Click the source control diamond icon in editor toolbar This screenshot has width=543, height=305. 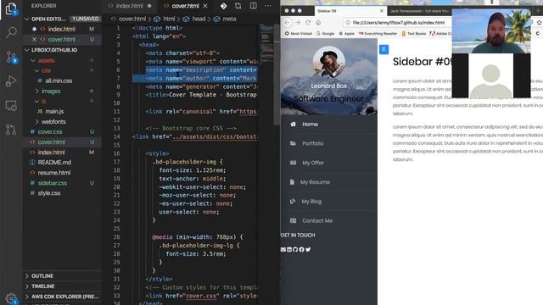224,6
